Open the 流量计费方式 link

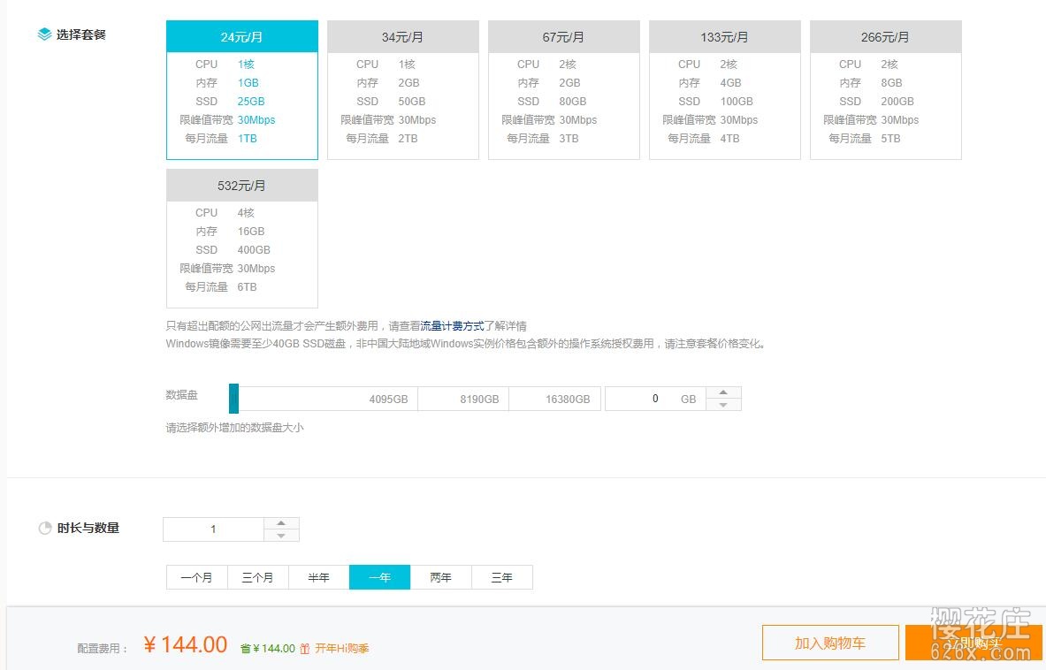click(x=453, y=326)
